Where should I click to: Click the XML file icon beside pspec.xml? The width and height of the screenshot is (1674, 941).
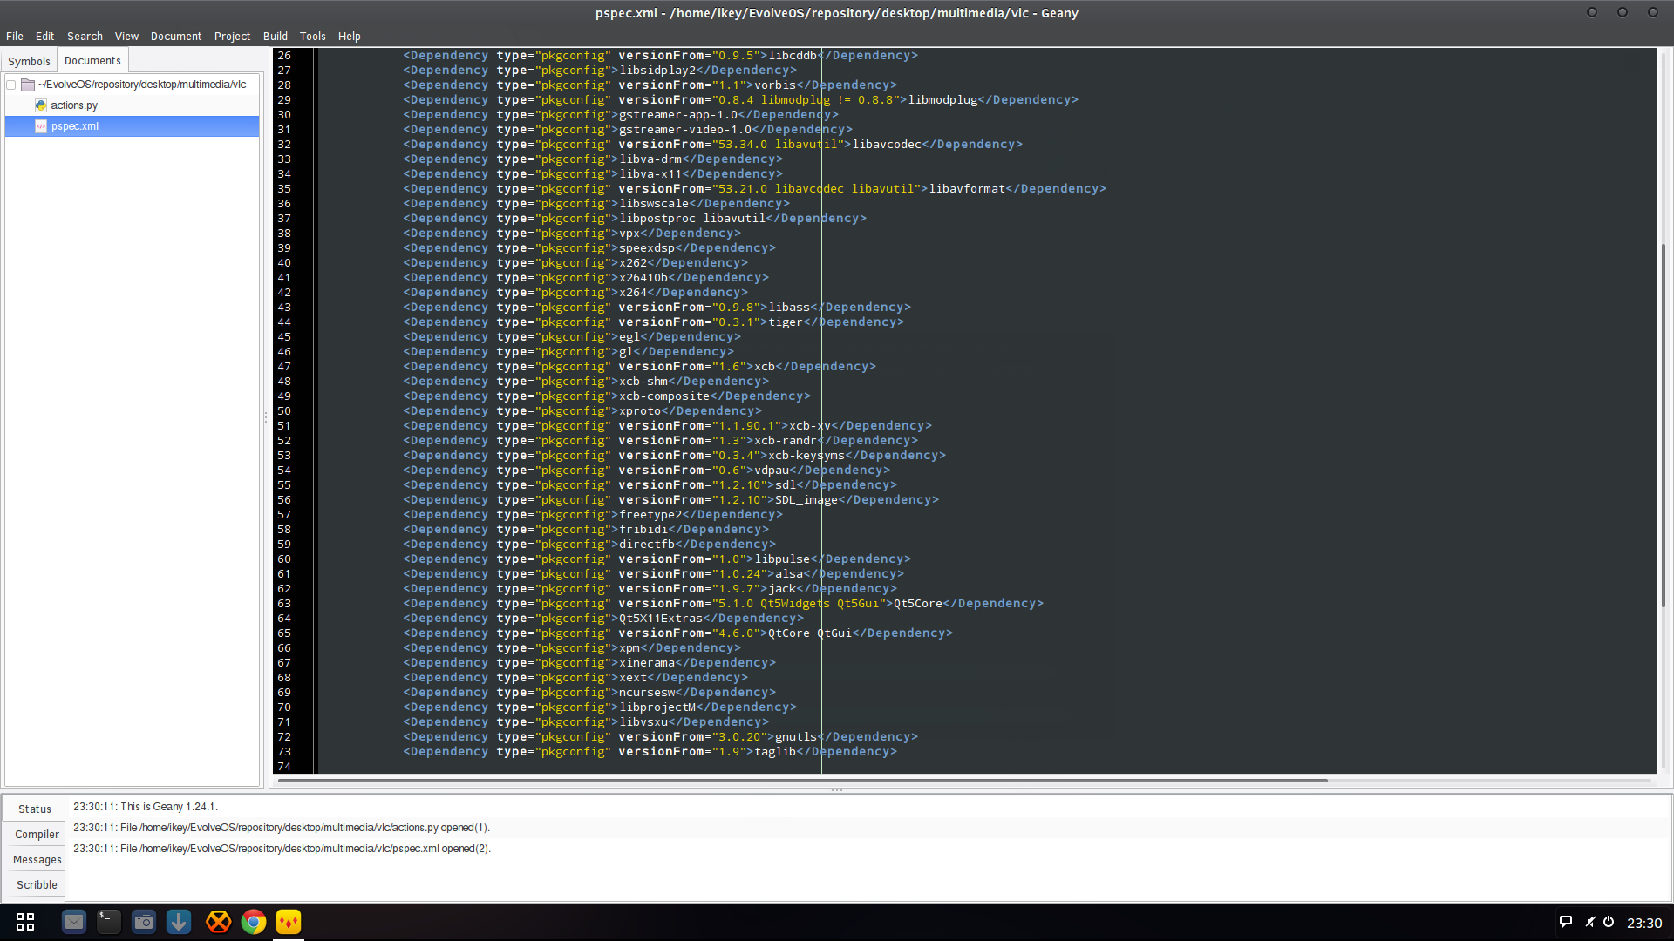pos(40,126)
